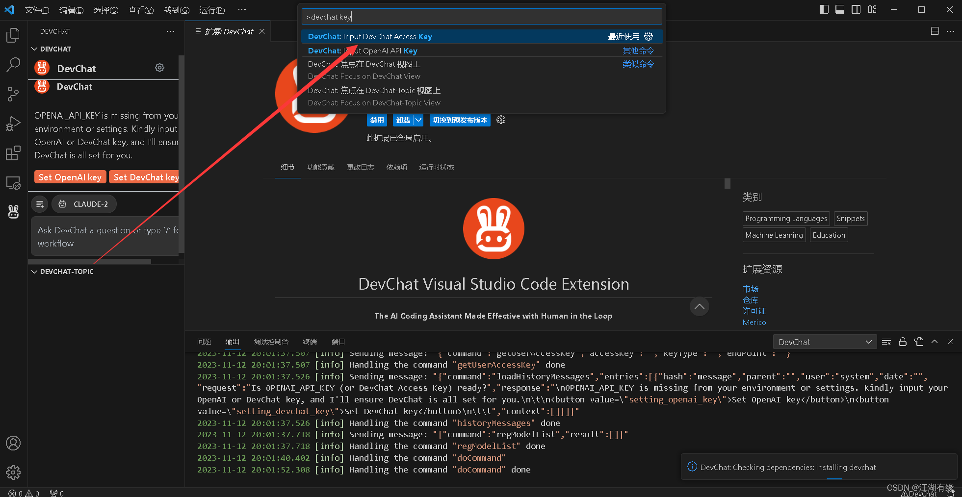
Task: Click the Set DevChat key button
Action: pos(145,177)
